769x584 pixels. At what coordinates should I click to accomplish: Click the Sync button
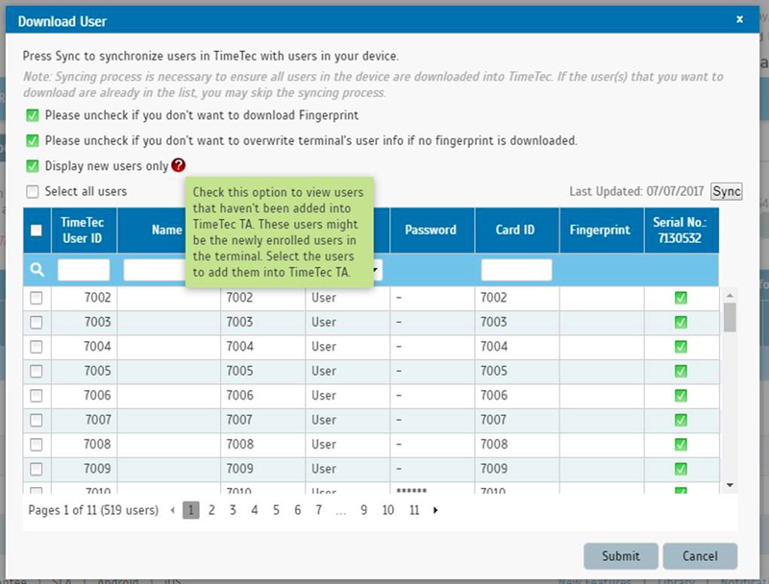pyautogui.click(x=727, y=191)
